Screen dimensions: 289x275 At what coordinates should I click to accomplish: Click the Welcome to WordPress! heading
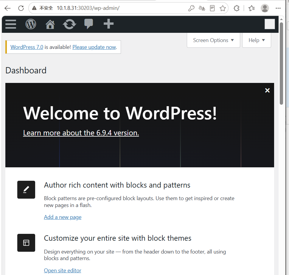click(x=120, y=113)
